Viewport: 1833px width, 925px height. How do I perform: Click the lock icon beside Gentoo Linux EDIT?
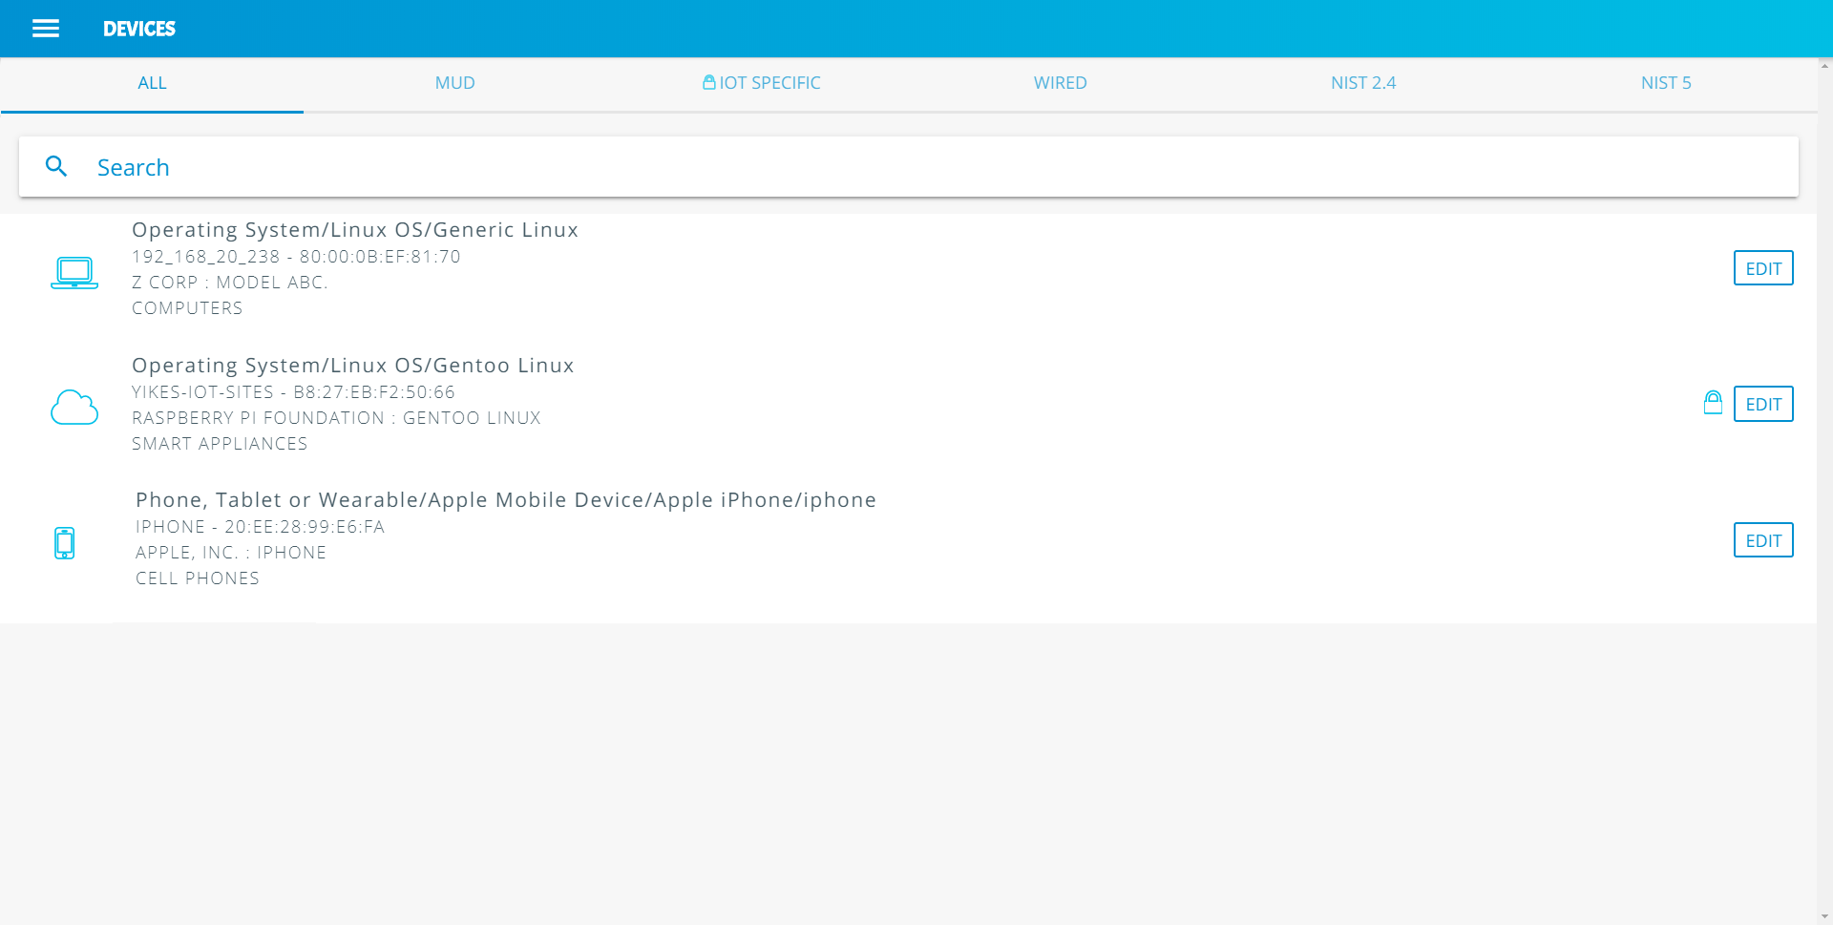tap(1713, 403)
